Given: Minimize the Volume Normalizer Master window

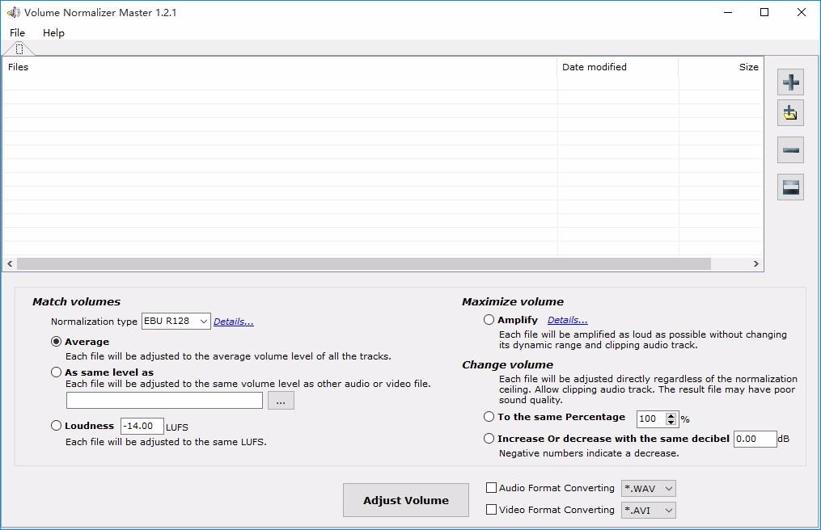Looking at the screenshot, I should click(x=728, y=12).
